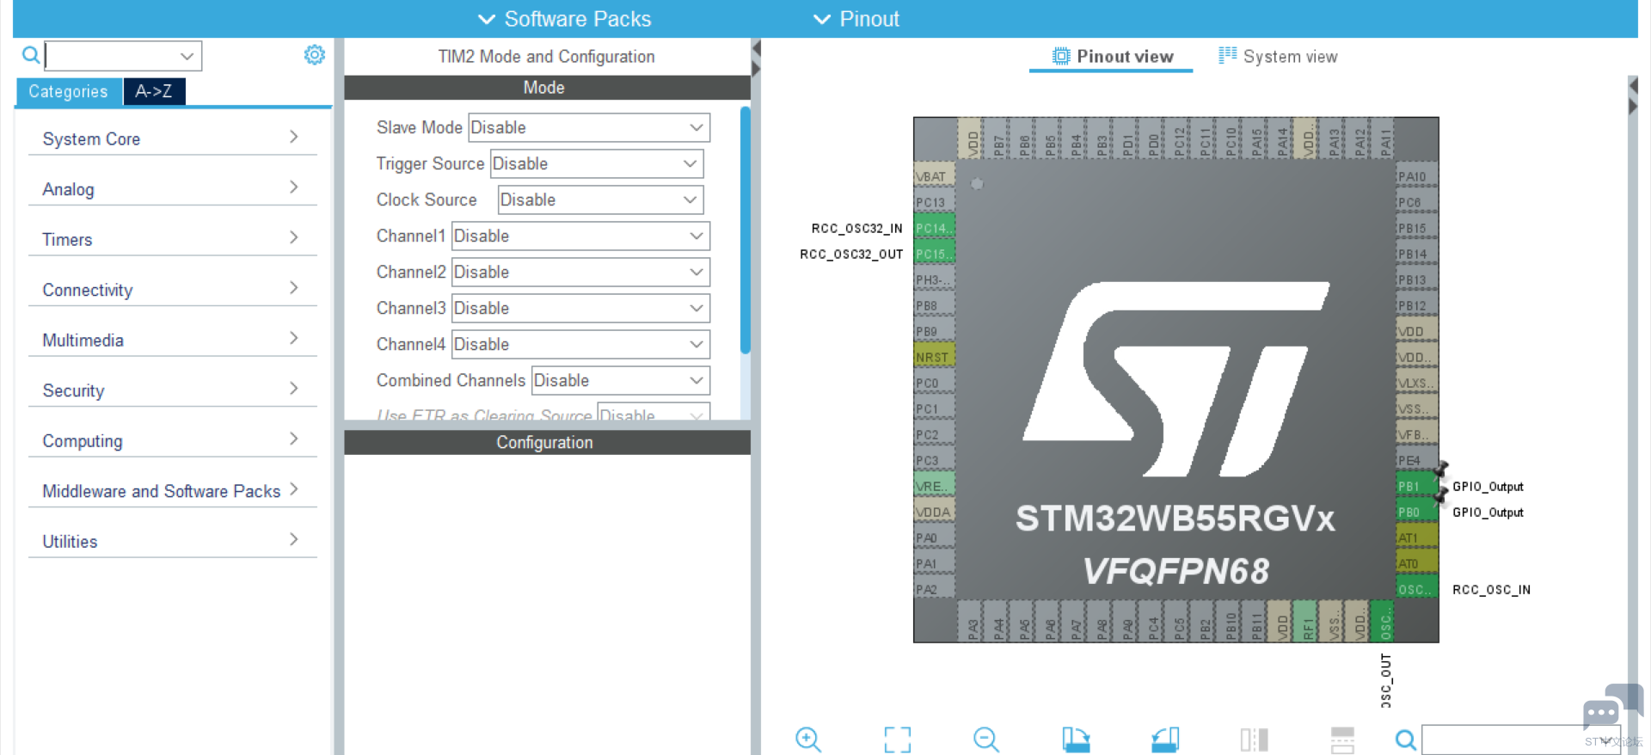This screenshot has width=1651, height=755.
Task: Open the Combined Channels dropdown
Action: coord(621,380)
